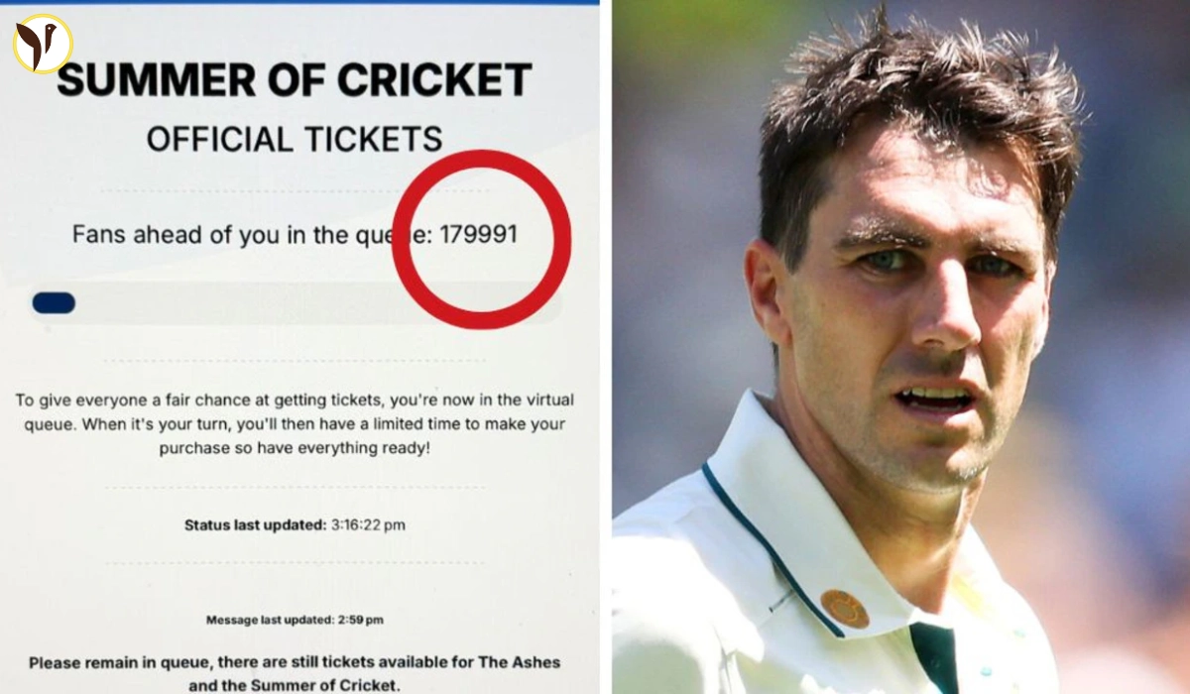This screenshot has height=694, width=1190.
Task: Click the dashed divider above queue count
Action: pos(295,191)
